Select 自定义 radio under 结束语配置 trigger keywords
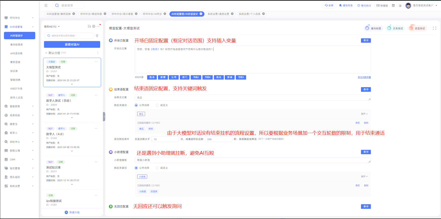Screen dimensions: 441x219 [x=157, y=105]
